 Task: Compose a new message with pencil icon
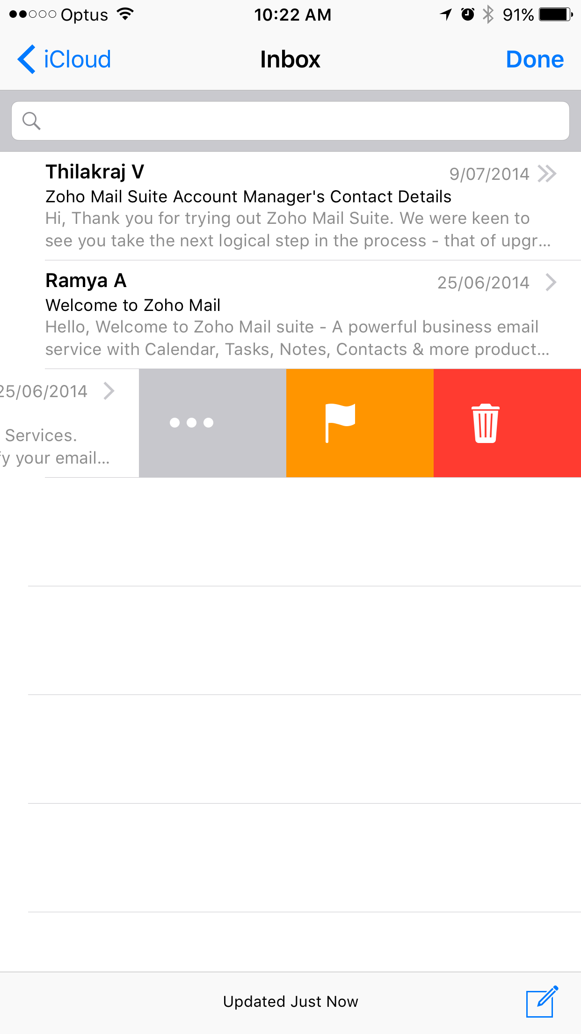(542, 1001)
